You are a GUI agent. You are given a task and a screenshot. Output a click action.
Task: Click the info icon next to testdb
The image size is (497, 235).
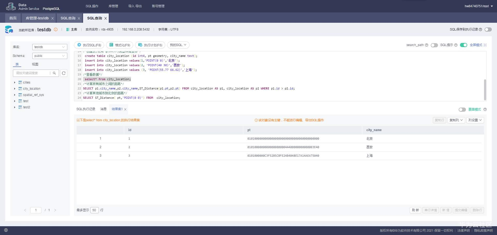[56, 29]
